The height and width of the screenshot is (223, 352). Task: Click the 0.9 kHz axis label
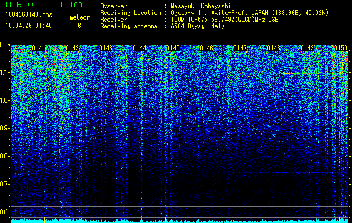pos(4,128)
